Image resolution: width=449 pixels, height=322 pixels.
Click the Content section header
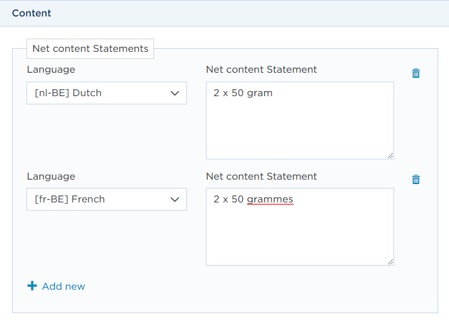[32, 13]
